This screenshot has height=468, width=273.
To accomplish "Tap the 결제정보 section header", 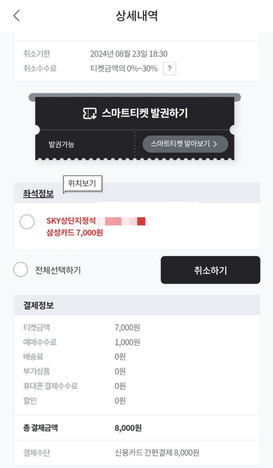I will (x=39, y=305).
